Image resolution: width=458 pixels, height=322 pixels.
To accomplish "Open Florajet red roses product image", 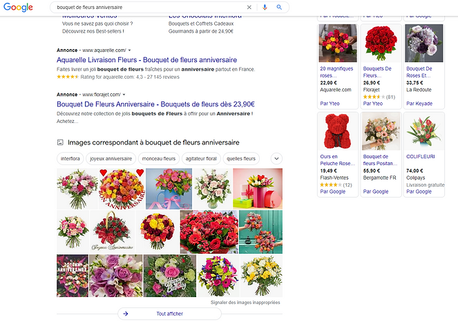I will click(381, 44).
